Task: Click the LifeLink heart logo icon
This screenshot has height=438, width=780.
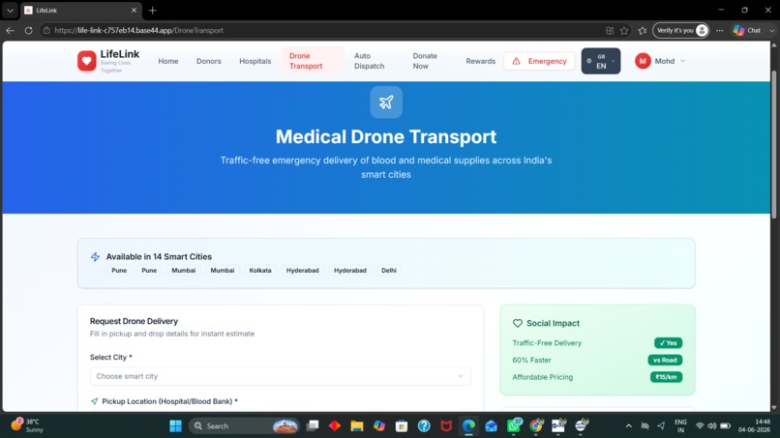Action: coord(86,61)
